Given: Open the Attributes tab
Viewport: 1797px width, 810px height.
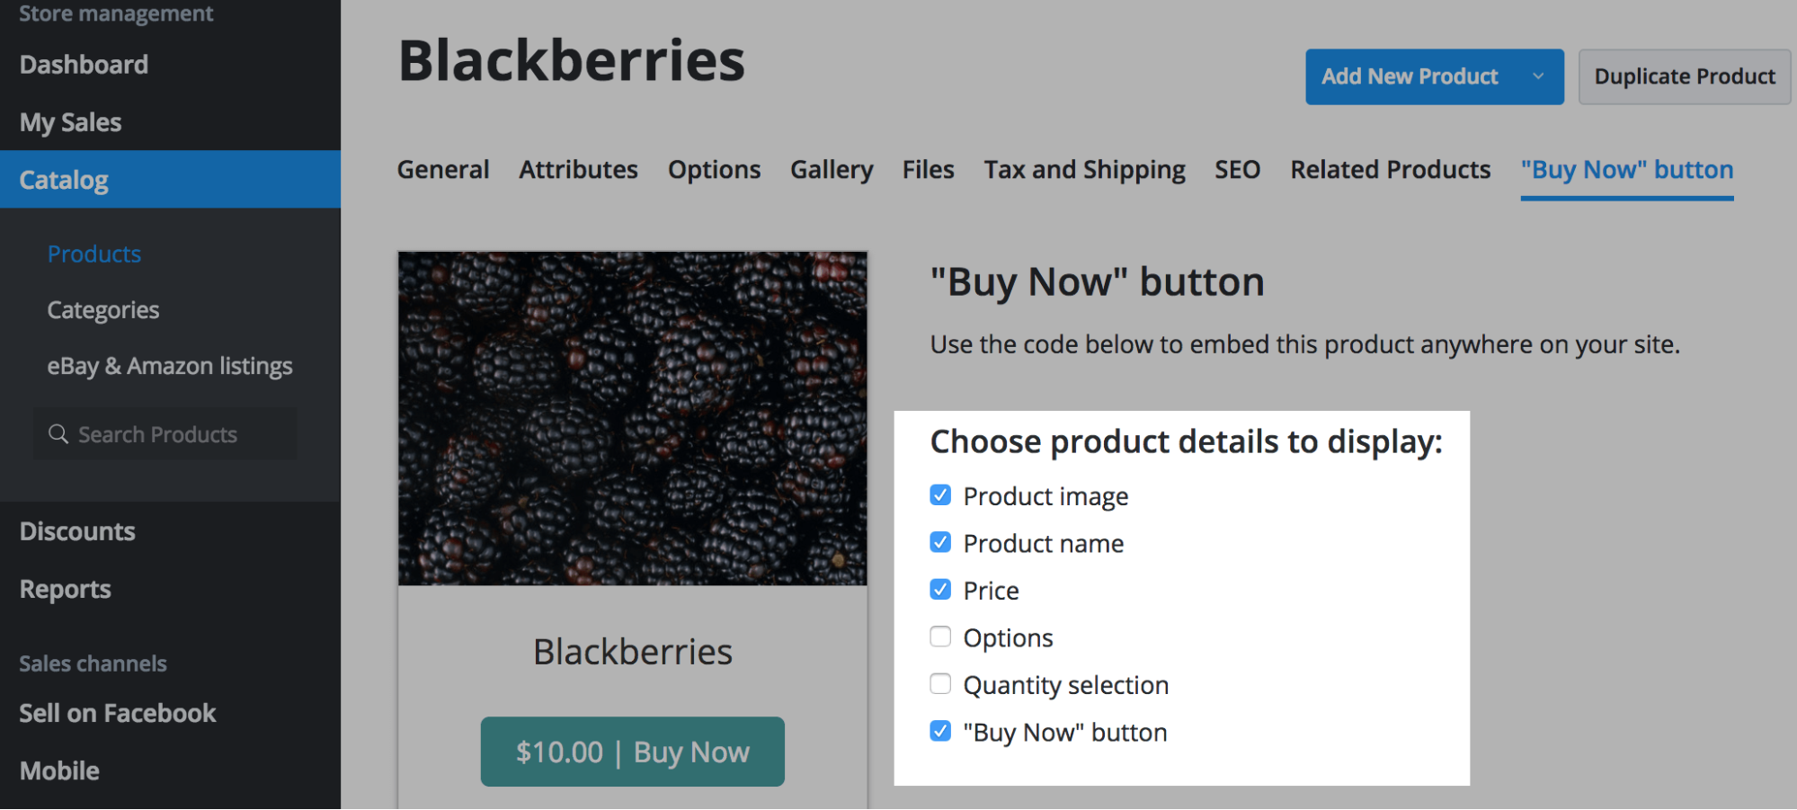Looking at the screenshot, I should coord(578,170).
